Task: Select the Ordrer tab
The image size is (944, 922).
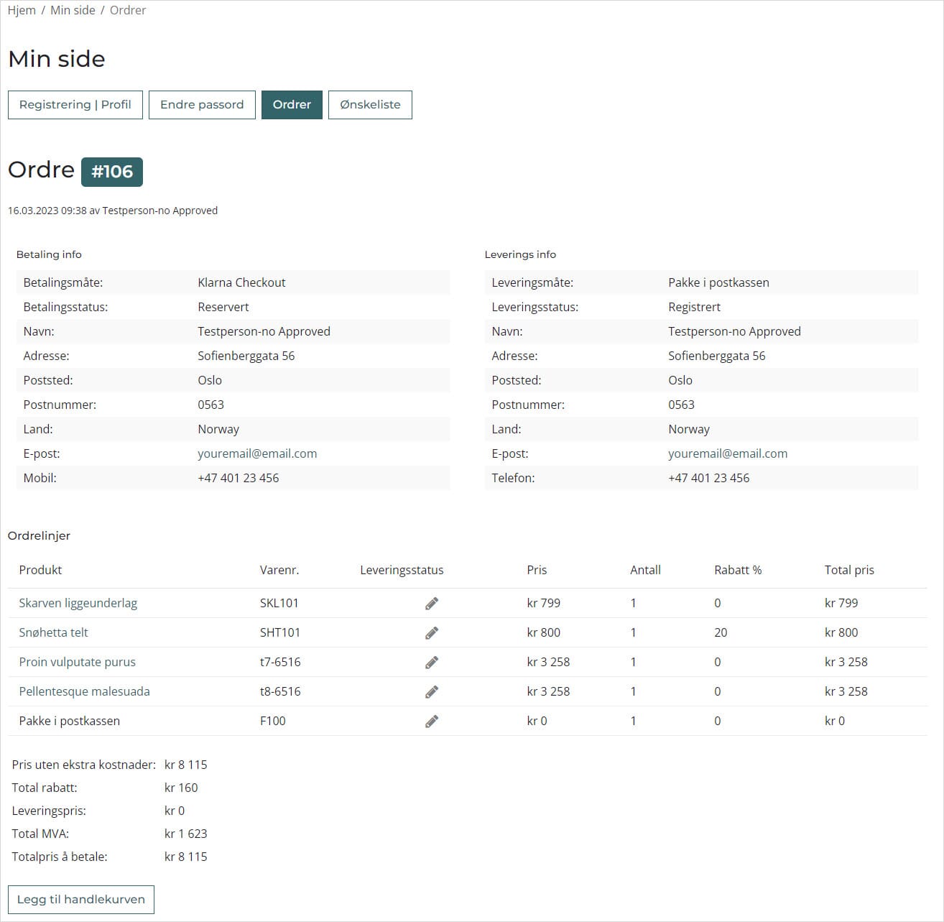Action: (292, 105)
